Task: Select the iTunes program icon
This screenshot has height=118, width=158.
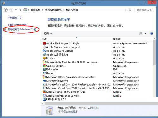Action: [x=44, y=73]
